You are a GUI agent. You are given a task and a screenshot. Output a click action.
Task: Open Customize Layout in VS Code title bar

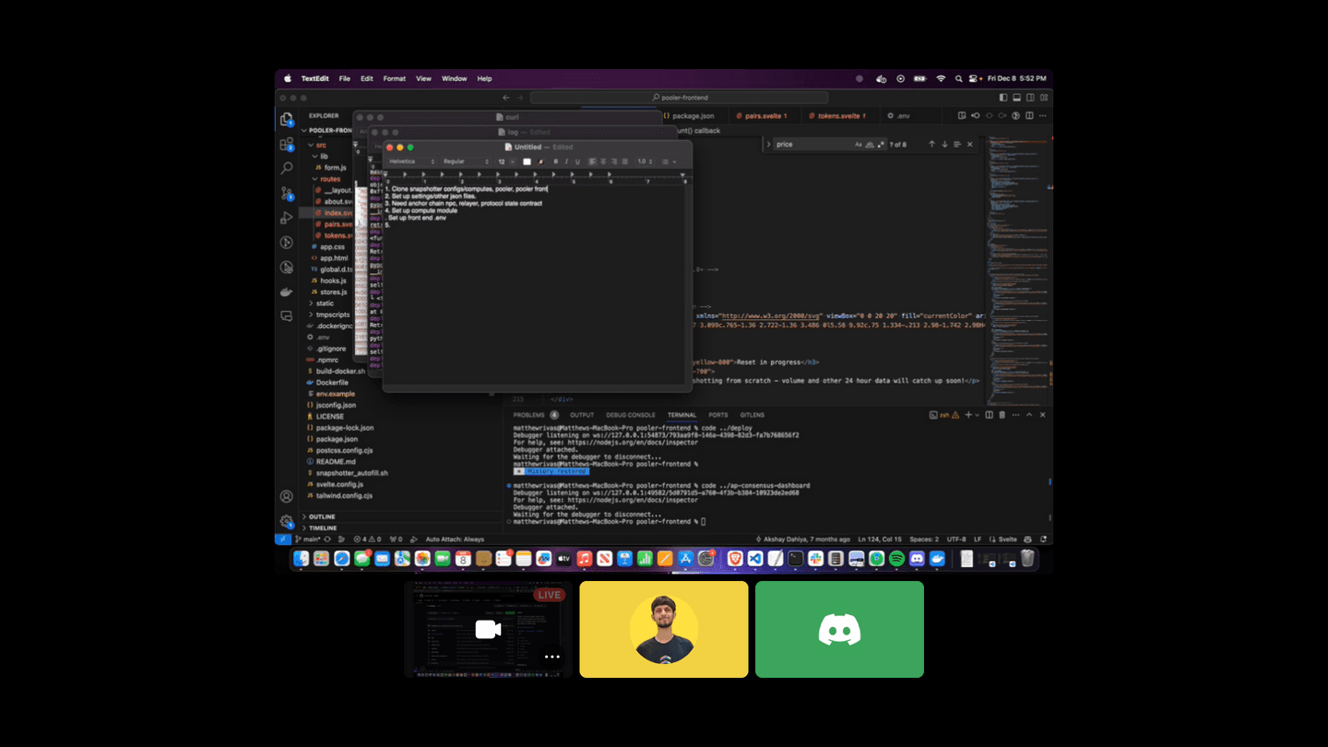[1043, 97]
